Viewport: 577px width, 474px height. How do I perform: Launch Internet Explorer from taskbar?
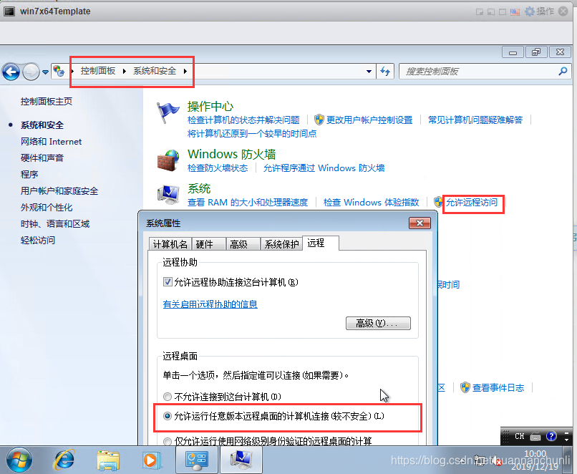[x=64, y=460]
